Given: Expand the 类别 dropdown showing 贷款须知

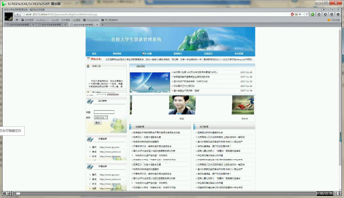Looking at the screenshot, I should [x=101, y=117].
